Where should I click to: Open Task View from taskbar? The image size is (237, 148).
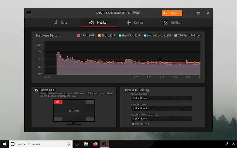[x=77, y=144]
